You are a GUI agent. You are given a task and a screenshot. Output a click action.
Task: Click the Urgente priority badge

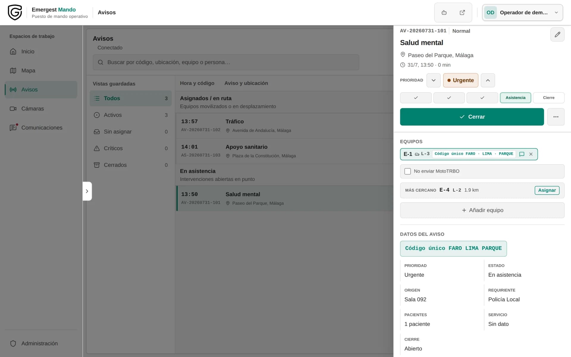(461, 80)
